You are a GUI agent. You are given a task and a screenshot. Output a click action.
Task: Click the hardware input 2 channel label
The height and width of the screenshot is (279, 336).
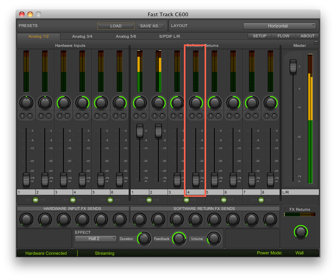tap(45, 192)
